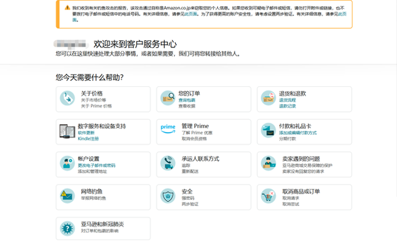The image size is (397, 242).
Task: Open the 取消商品或订单 topic title
Action: tap(301, 191)
